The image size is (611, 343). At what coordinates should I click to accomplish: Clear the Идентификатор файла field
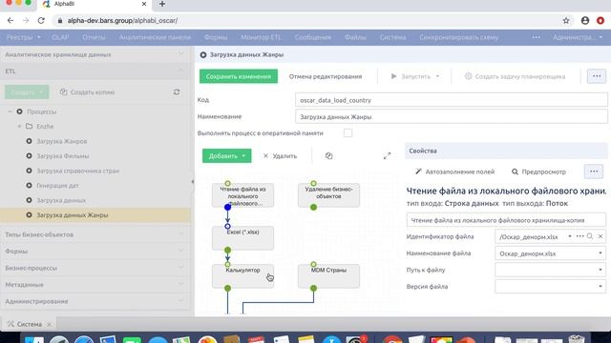click(x=600, y=236)
